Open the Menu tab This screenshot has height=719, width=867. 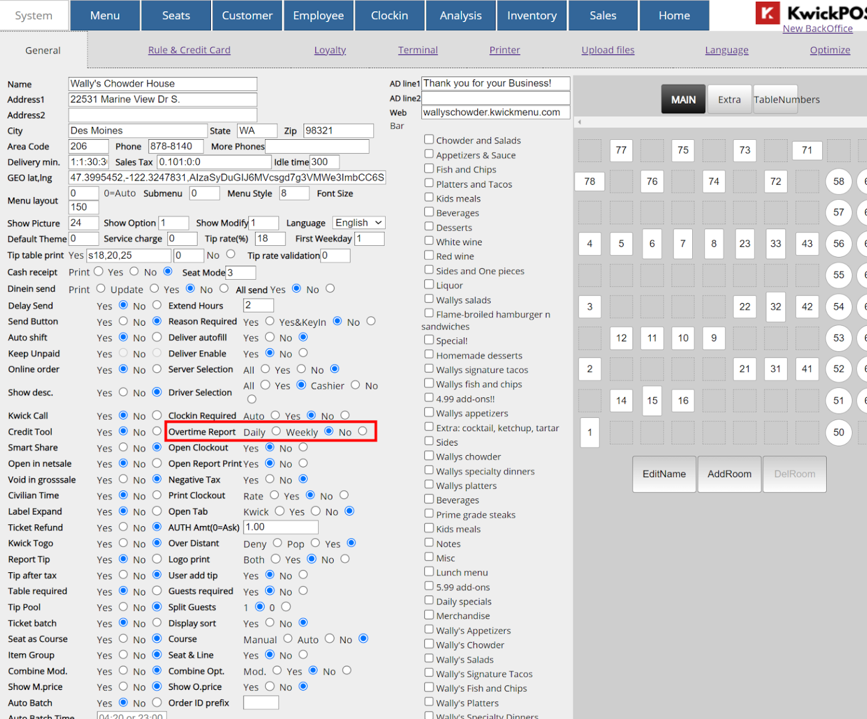(x=105, y=15)
